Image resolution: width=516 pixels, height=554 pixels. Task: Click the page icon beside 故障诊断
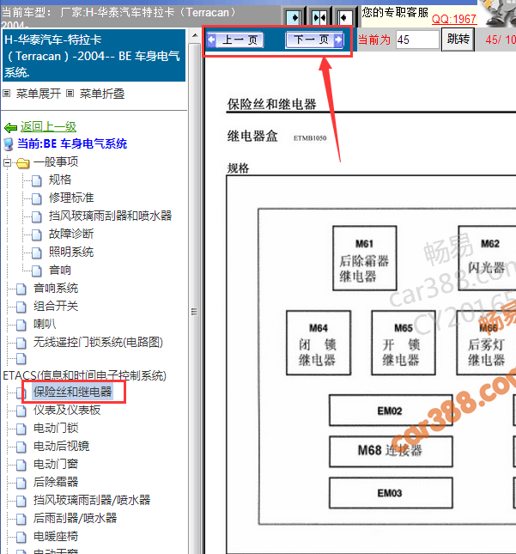point(37,234)
